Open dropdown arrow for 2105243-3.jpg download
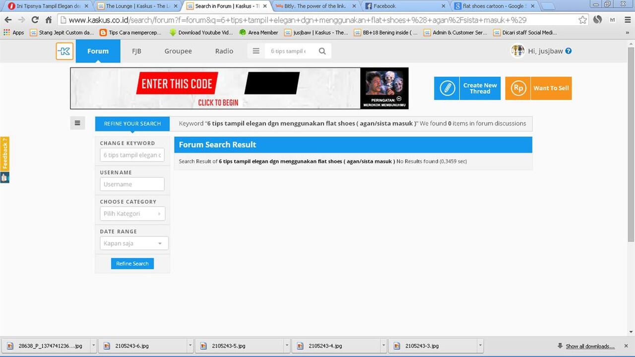Screen dimensions: 635x357 click(480, 346)
